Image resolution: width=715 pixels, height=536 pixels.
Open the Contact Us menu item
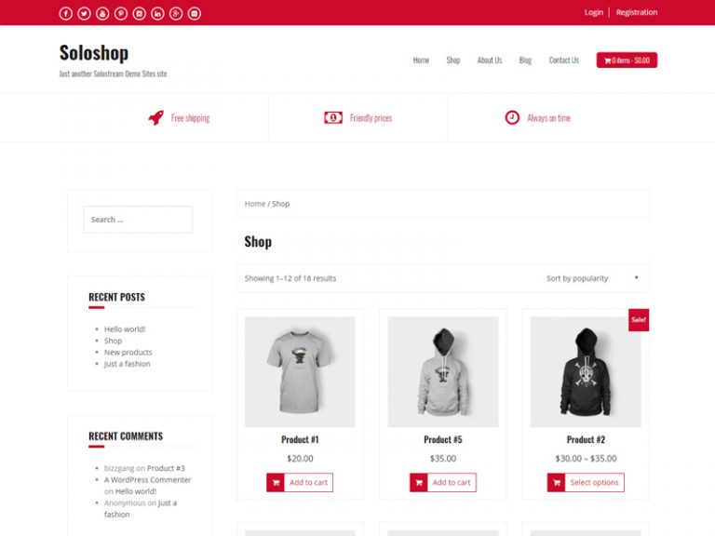click(563, 60)
